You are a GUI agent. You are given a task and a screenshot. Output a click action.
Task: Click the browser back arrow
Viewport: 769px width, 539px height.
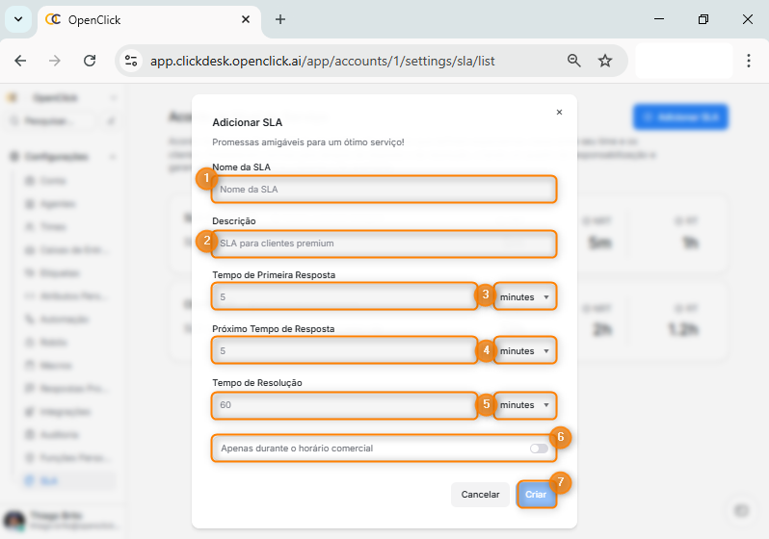20,61
